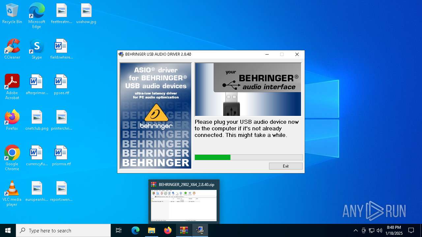Launch Microsoft Edge from the taskbar

(136, 230)
